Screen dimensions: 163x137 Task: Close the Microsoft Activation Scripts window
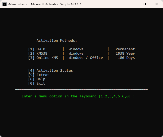[156, 4]
